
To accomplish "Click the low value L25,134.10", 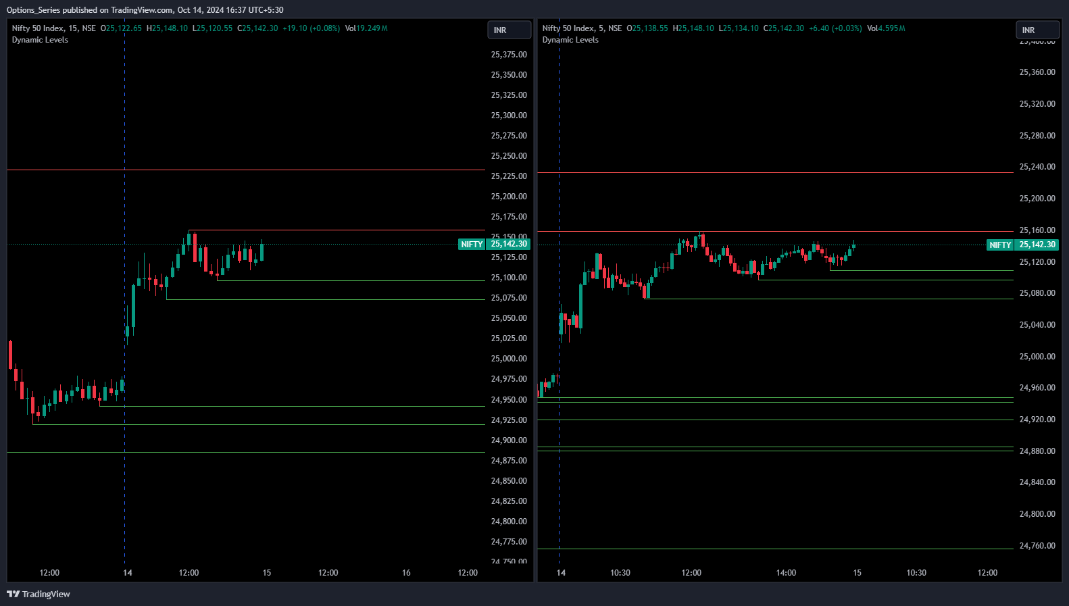I will (x=739, y=28).
